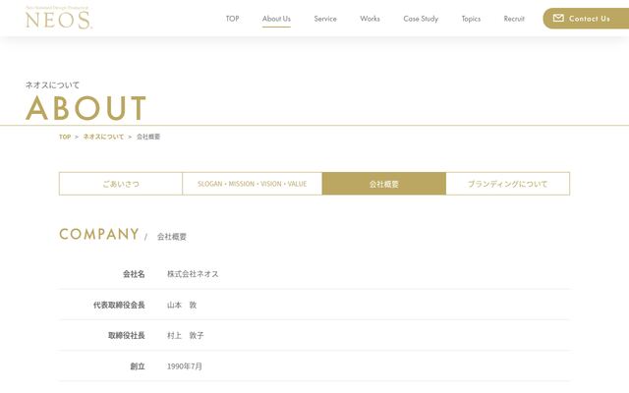Switch to the ごあいさつ tab
Viewport: 629px width, 393px height.
coord(121,184)
